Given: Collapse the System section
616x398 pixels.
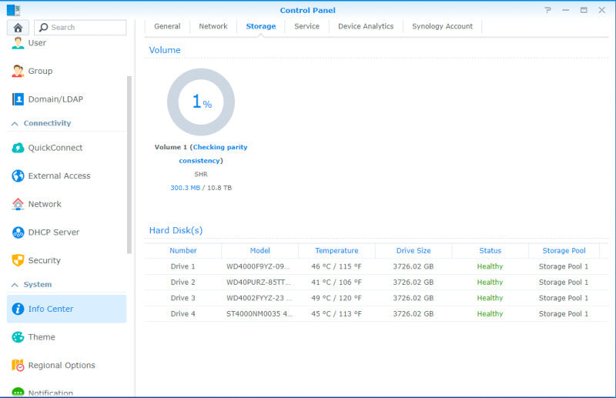Looking at the screenshot, I should [x=15, y=285].
